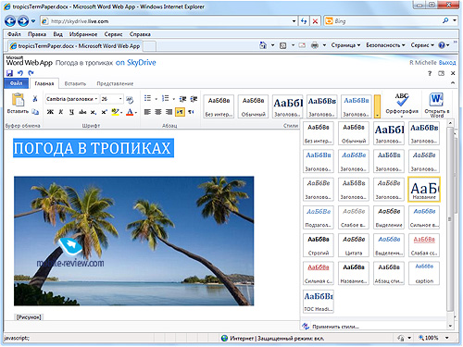Open the Spelling (Орфография) check icon
The image size is (463, 347).
[402, 100]
